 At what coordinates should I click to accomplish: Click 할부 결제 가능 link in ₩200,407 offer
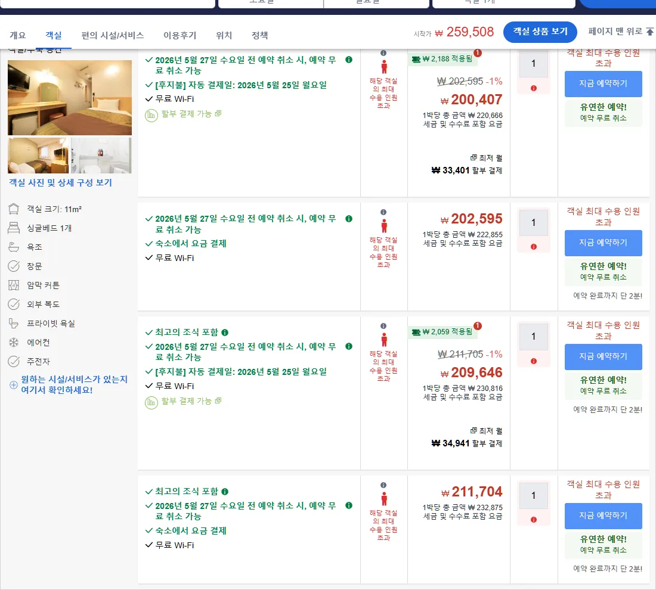191,114
